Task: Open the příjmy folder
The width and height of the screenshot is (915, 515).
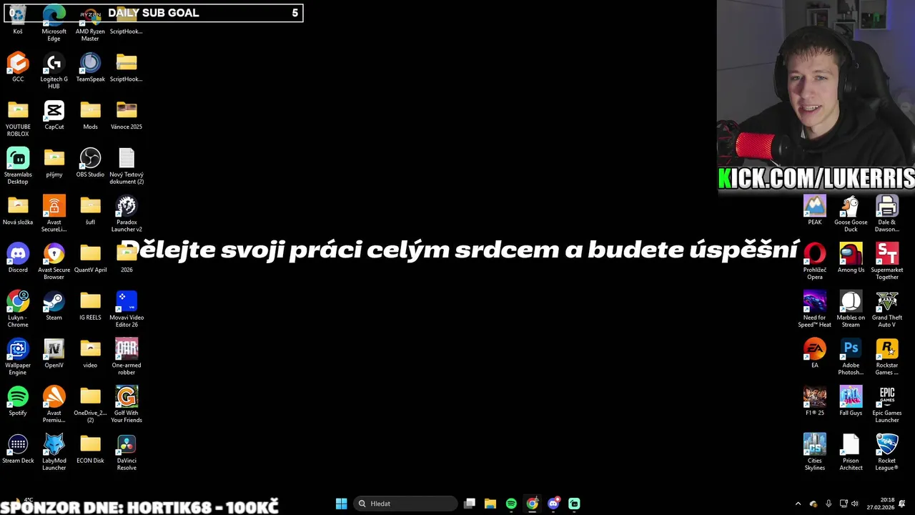Action: [54, 163]
